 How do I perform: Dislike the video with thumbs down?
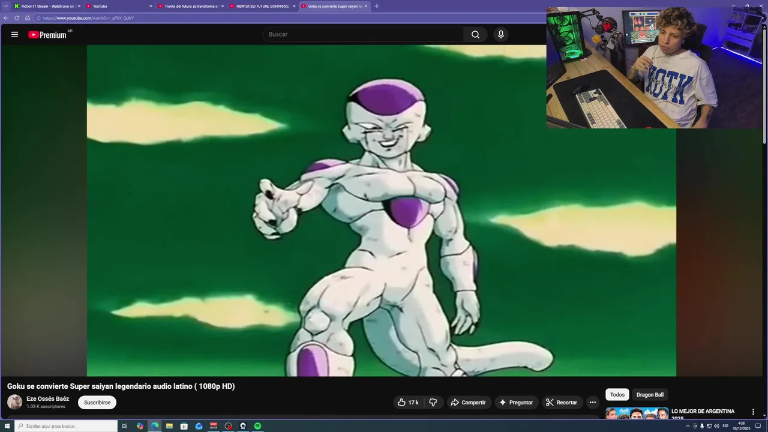(433, 403)
